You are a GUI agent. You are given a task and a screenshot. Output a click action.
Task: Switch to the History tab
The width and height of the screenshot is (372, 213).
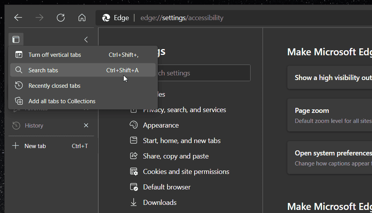tap(51, 125)
